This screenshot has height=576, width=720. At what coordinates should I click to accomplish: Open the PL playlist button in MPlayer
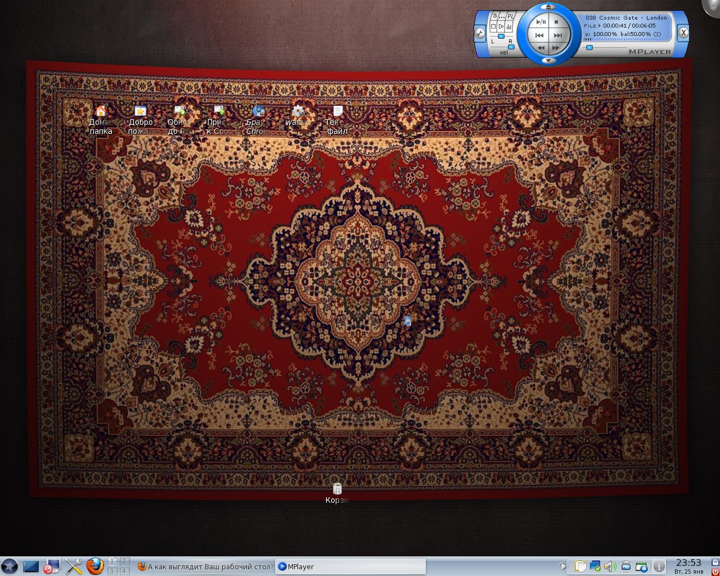[511, 16]
